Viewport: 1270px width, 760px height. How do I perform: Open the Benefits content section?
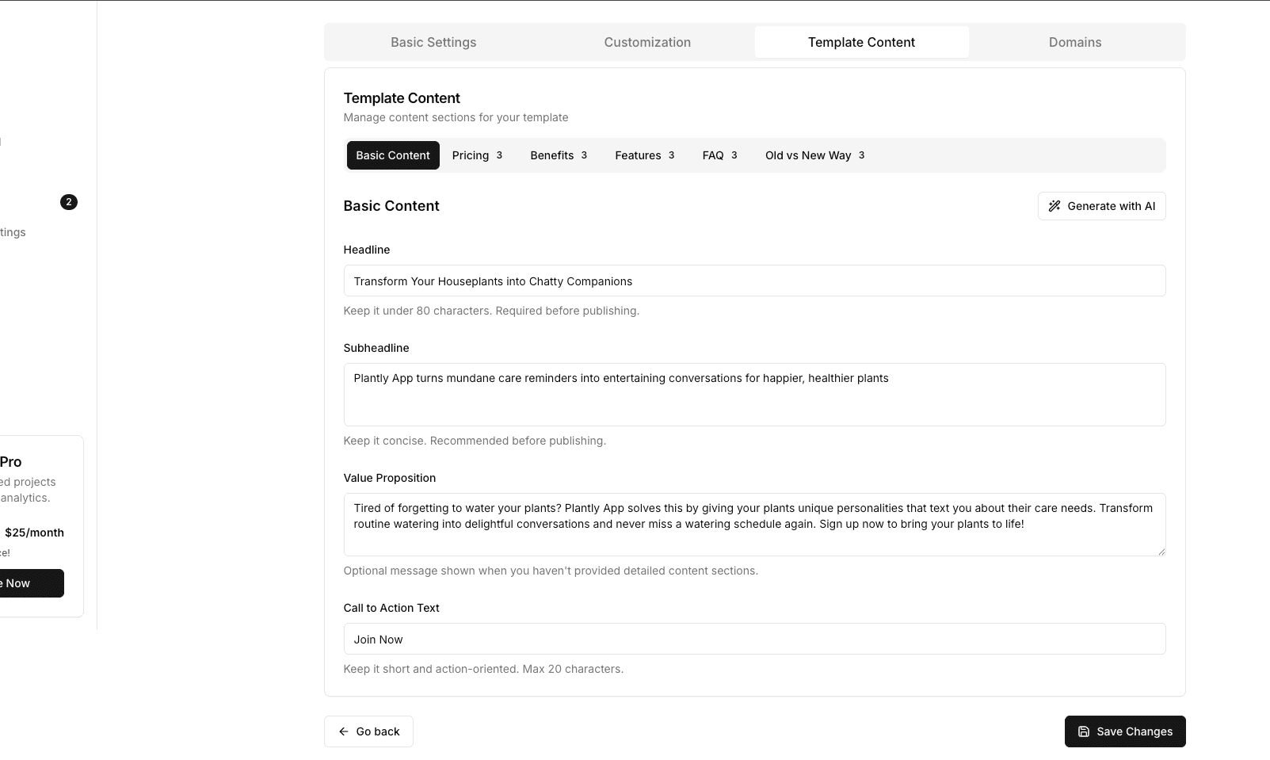[559, 155]
